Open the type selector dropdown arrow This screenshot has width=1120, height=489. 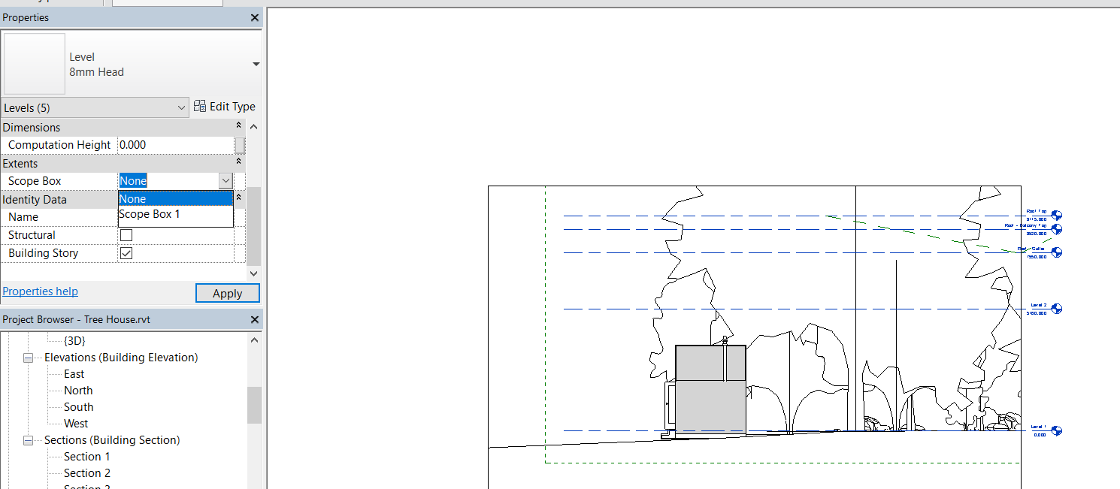[256, 65]
